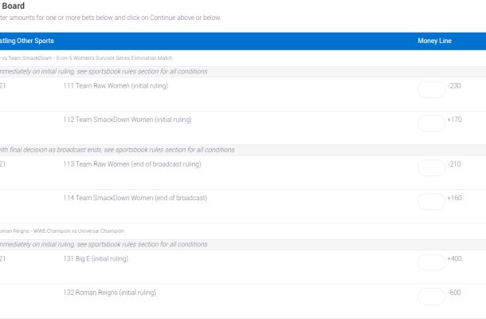Click '131 Big E (initial ruling)' text
This screenshot has height=319, width=486.
[96, 259]
